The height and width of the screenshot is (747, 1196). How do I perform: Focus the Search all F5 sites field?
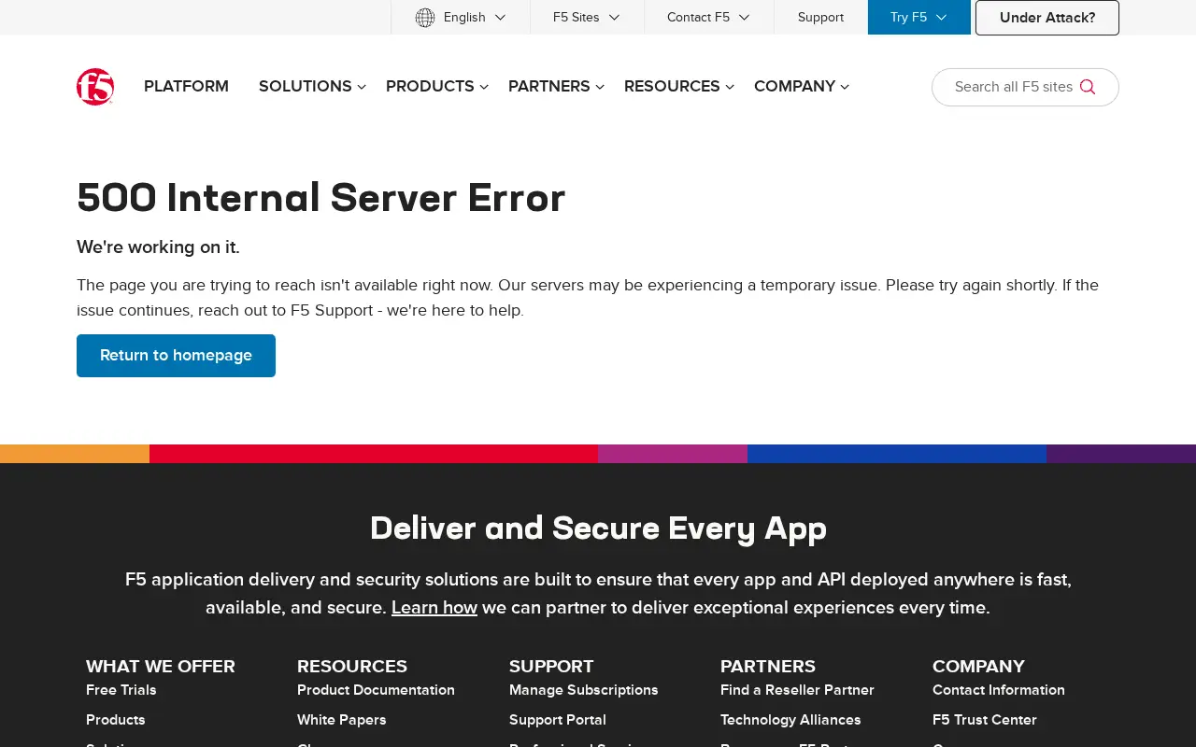click(1025, 87)
